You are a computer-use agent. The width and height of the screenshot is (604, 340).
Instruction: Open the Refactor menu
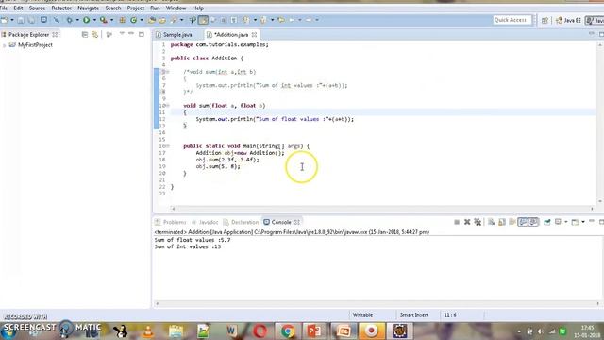click(61, 8)
